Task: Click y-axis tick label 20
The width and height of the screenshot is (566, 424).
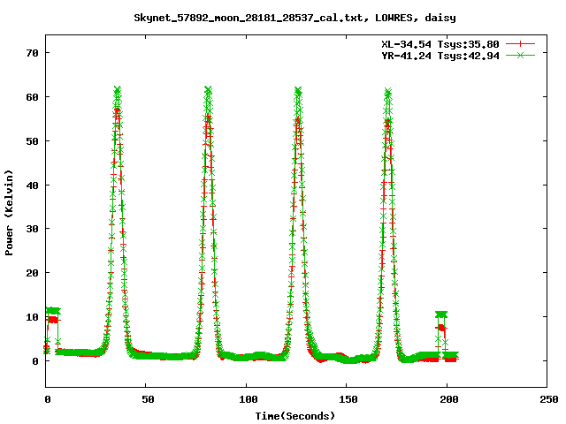Action: pos(32,273)
